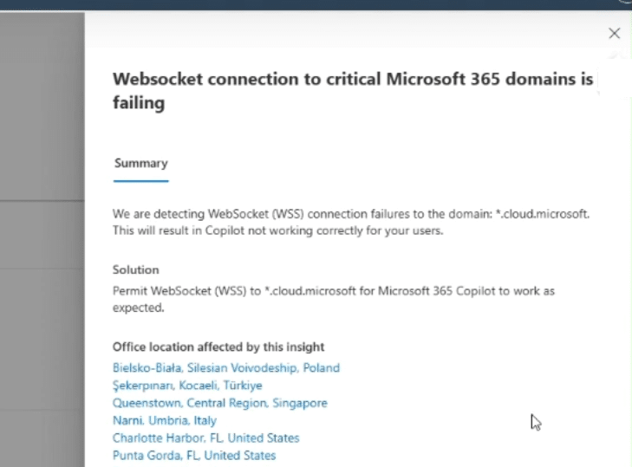Click the partially visible account icon in the top corner
Image resolution: width=632 pixels, height=467 pixels.
click(x=626, y=3)
